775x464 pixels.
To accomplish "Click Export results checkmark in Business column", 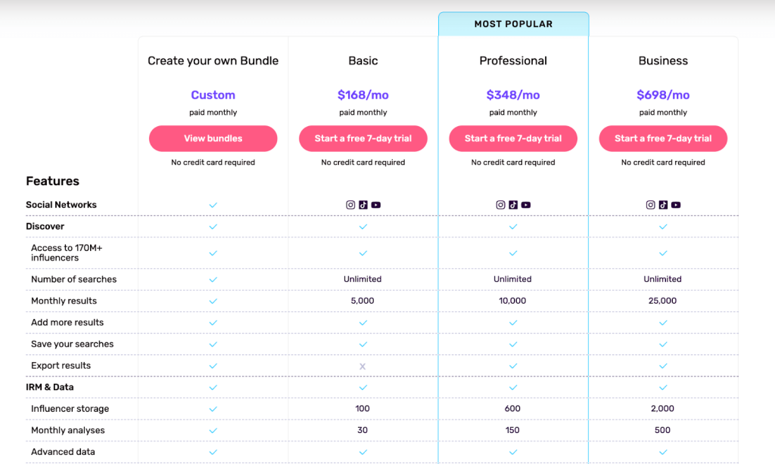I will pyautogui.click(x=663, y=367).
